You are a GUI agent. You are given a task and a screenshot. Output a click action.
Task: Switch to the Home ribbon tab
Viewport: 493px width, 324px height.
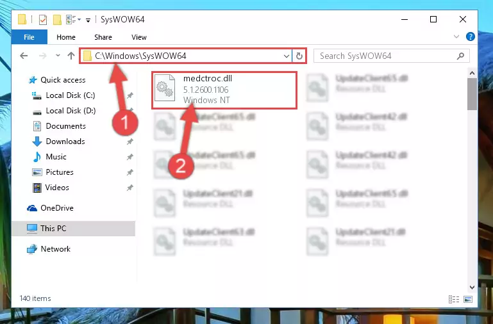(66, 37)
